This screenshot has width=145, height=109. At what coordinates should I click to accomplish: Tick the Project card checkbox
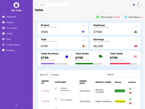click(84, 26)
